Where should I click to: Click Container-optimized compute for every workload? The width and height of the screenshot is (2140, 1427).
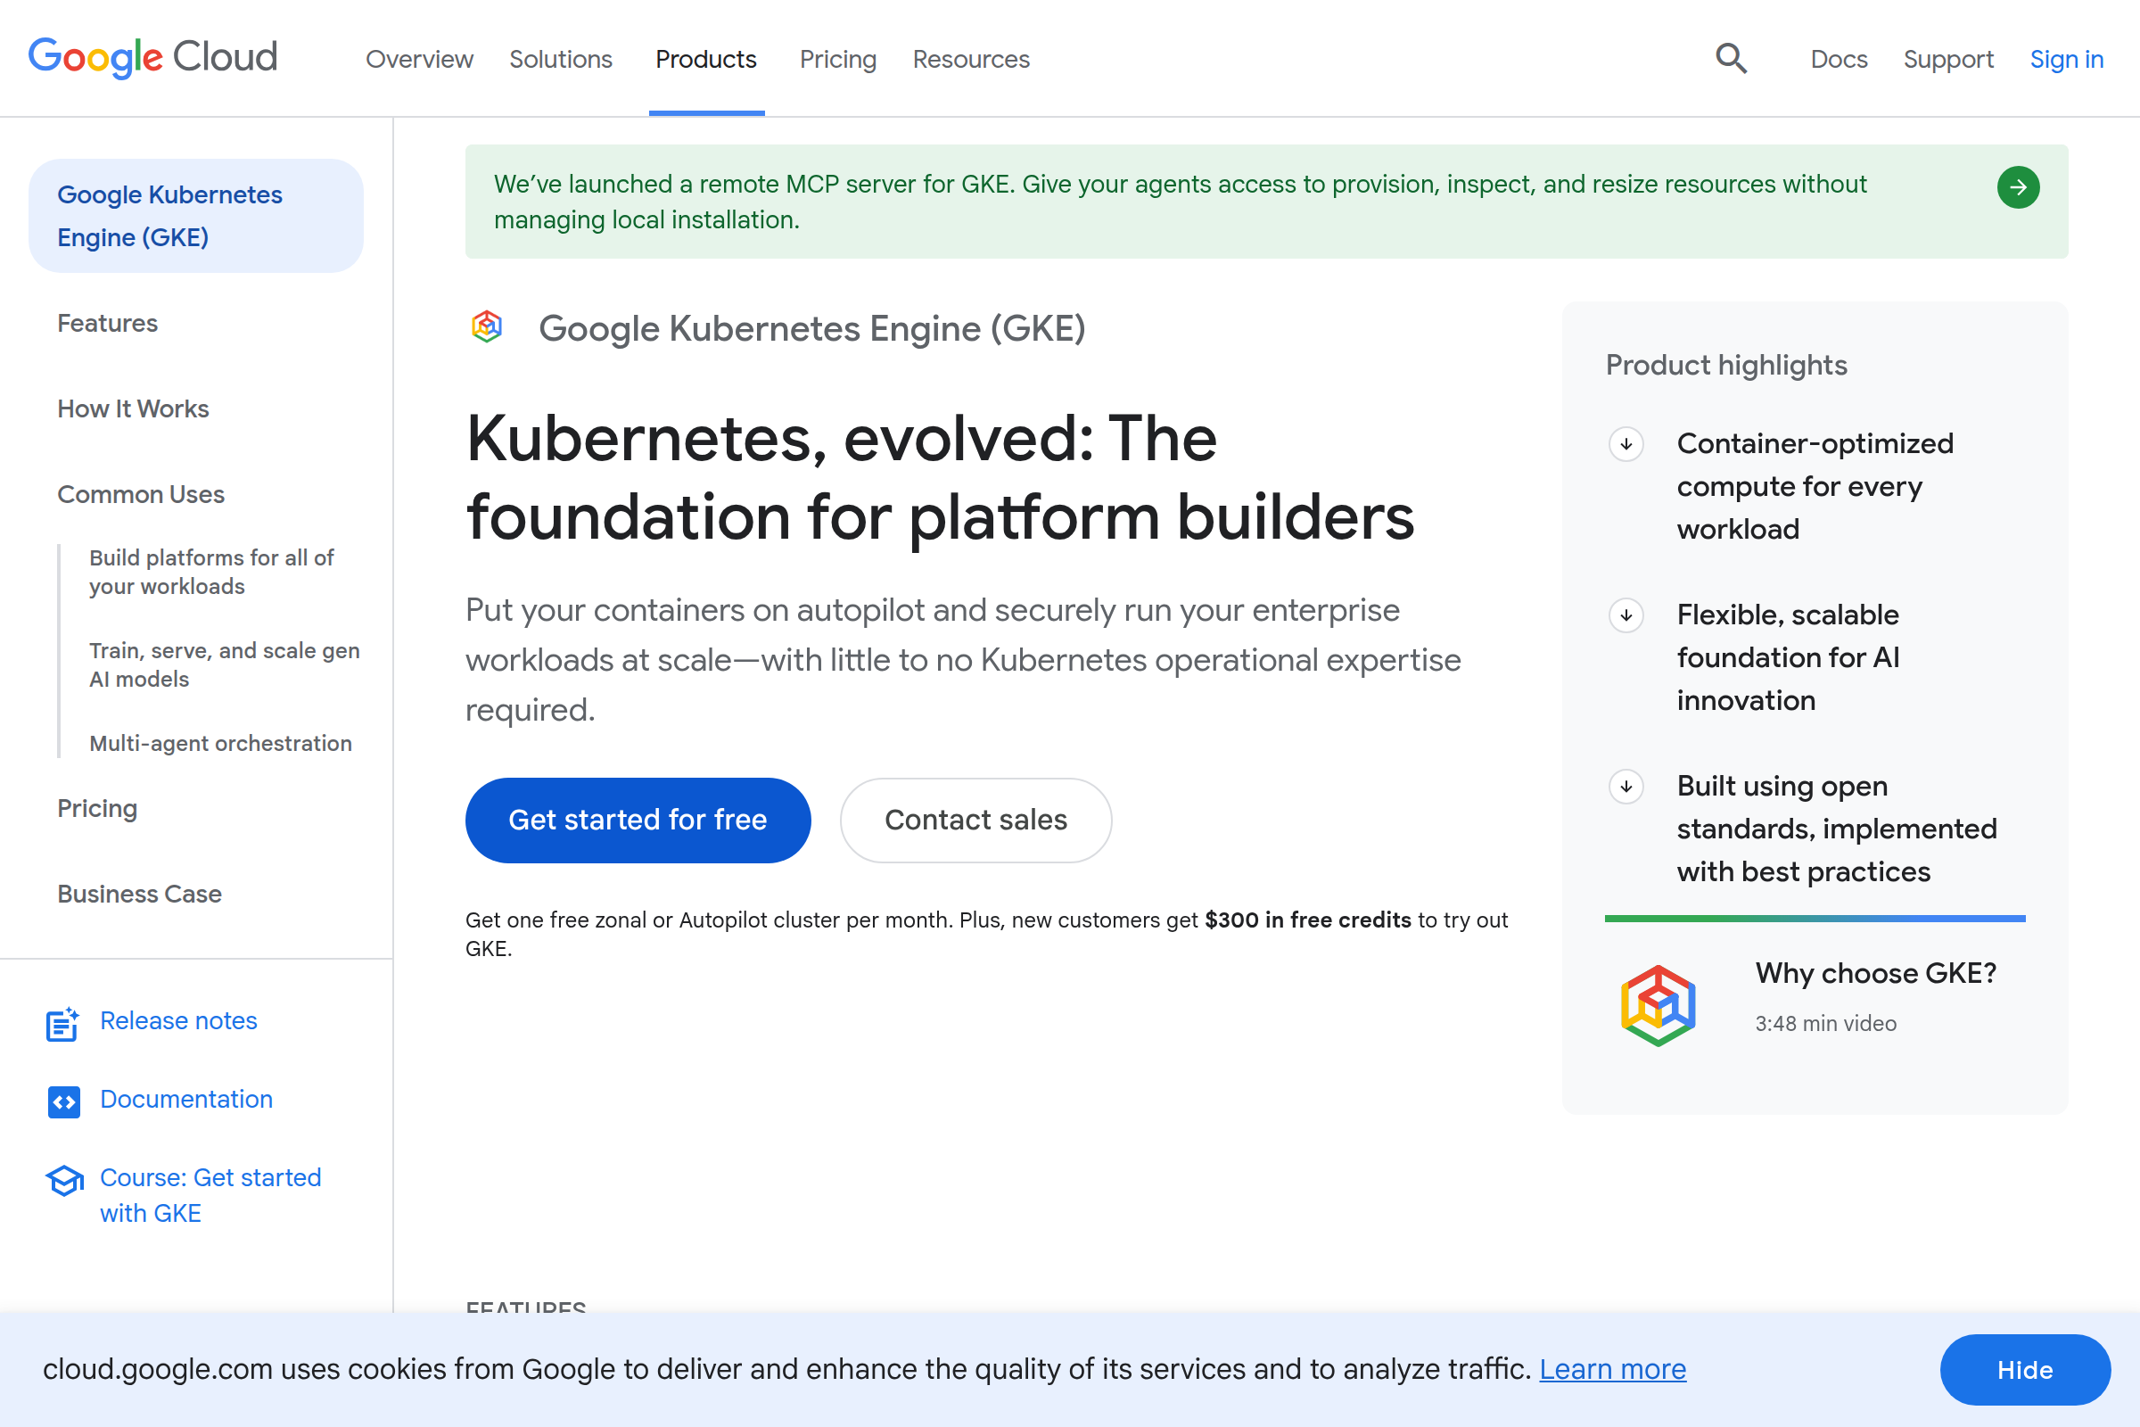1815,486
